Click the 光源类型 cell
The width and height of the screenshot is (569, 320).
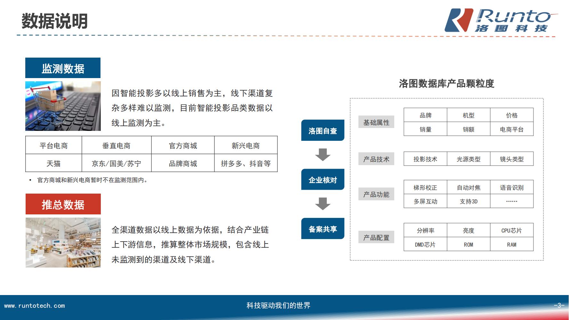(x=469, y=159)
